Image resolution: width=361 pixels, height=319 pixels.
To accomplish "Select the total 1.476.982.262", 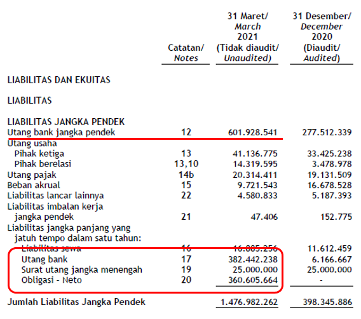I will coord(249,302).
